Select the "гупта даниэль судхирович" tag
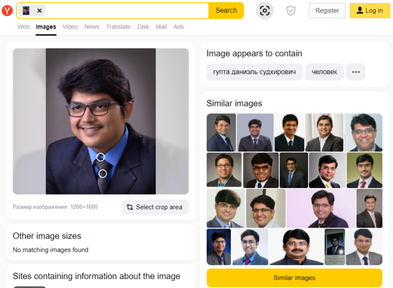393x288 pixels. [x=254, y=72]
